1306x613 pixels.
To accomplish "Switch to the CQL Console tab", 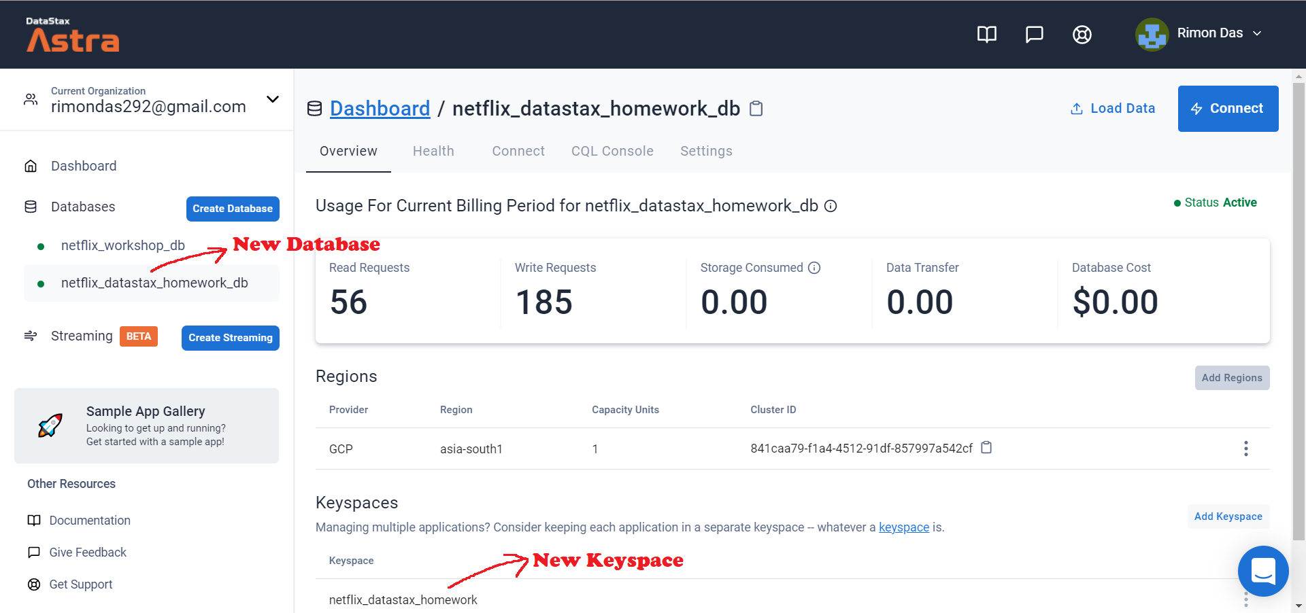I will click(612, 151).
